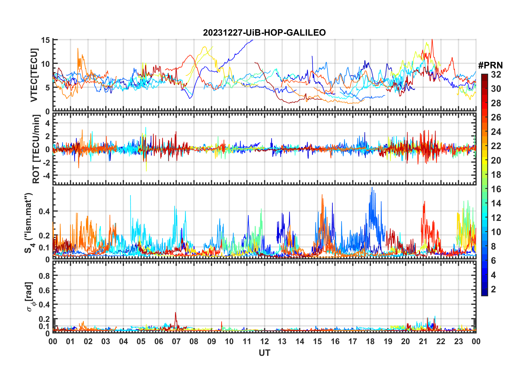529x370 pixels.
Task: Click the 0.8 tick on σφ axis
Action: (44, 276)
